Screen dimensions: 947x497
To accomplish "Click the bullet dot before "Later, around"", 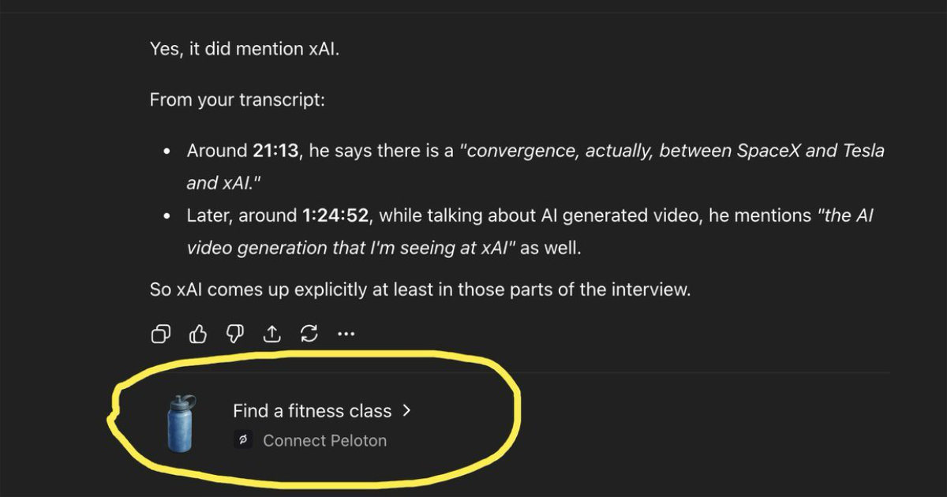I will tap(167, 216).
